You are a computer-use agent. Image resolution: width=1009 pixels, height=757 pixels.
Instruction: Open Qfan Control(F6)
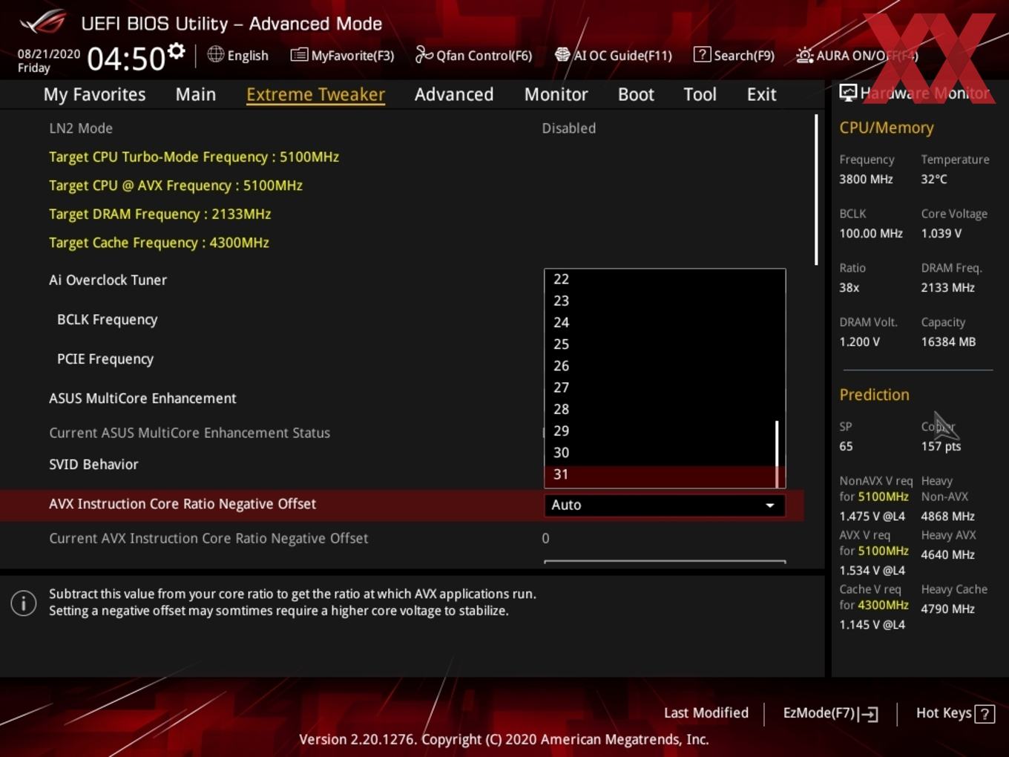coord(474,55)
